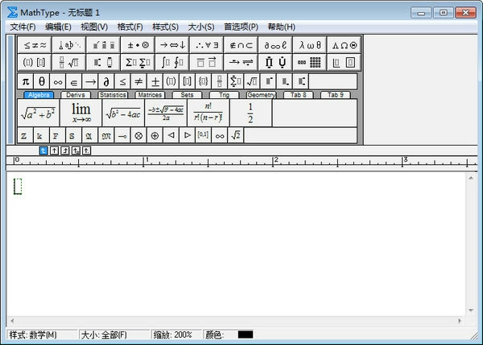This screenshot has height=345, width=483.
Task: Insert the partial derivative symbol
Action: 106,81
